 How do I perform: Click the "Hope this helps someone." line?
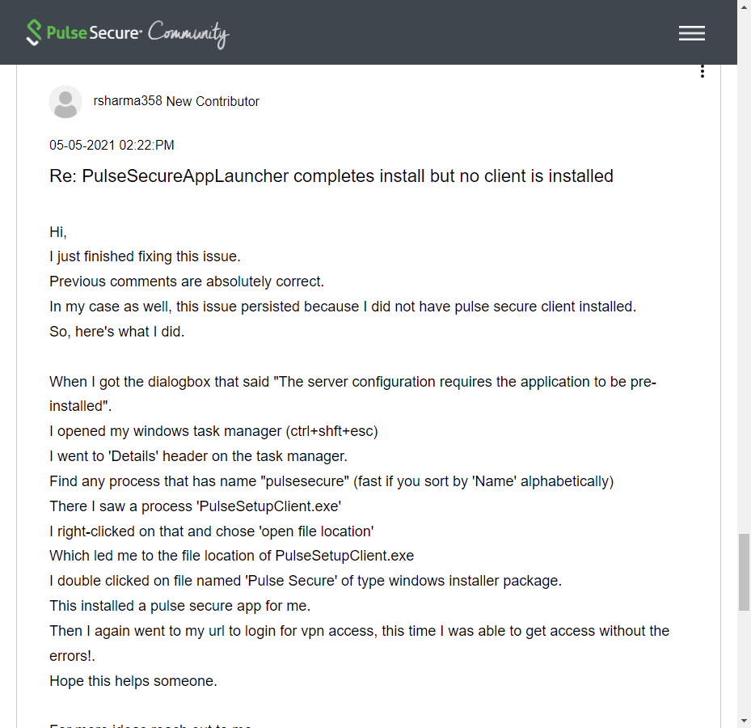click(x=133, y=681)
